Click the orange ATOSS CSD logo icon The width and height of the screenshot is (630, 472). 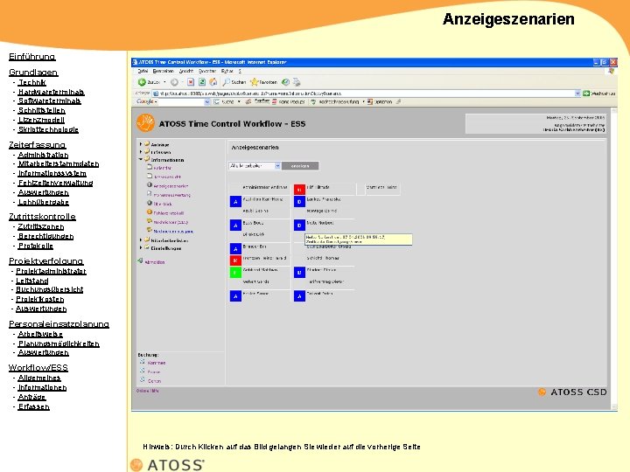(x=542, y=392)
